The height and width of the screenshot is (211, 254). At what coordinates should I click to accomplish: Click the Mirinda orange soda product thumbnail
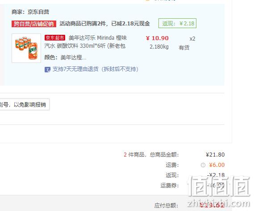(26, 48)
